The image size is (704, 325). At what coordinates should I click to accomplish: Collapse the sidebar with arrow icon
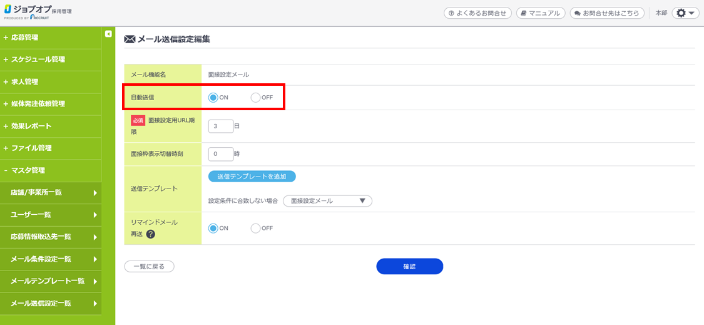(108, 34)
